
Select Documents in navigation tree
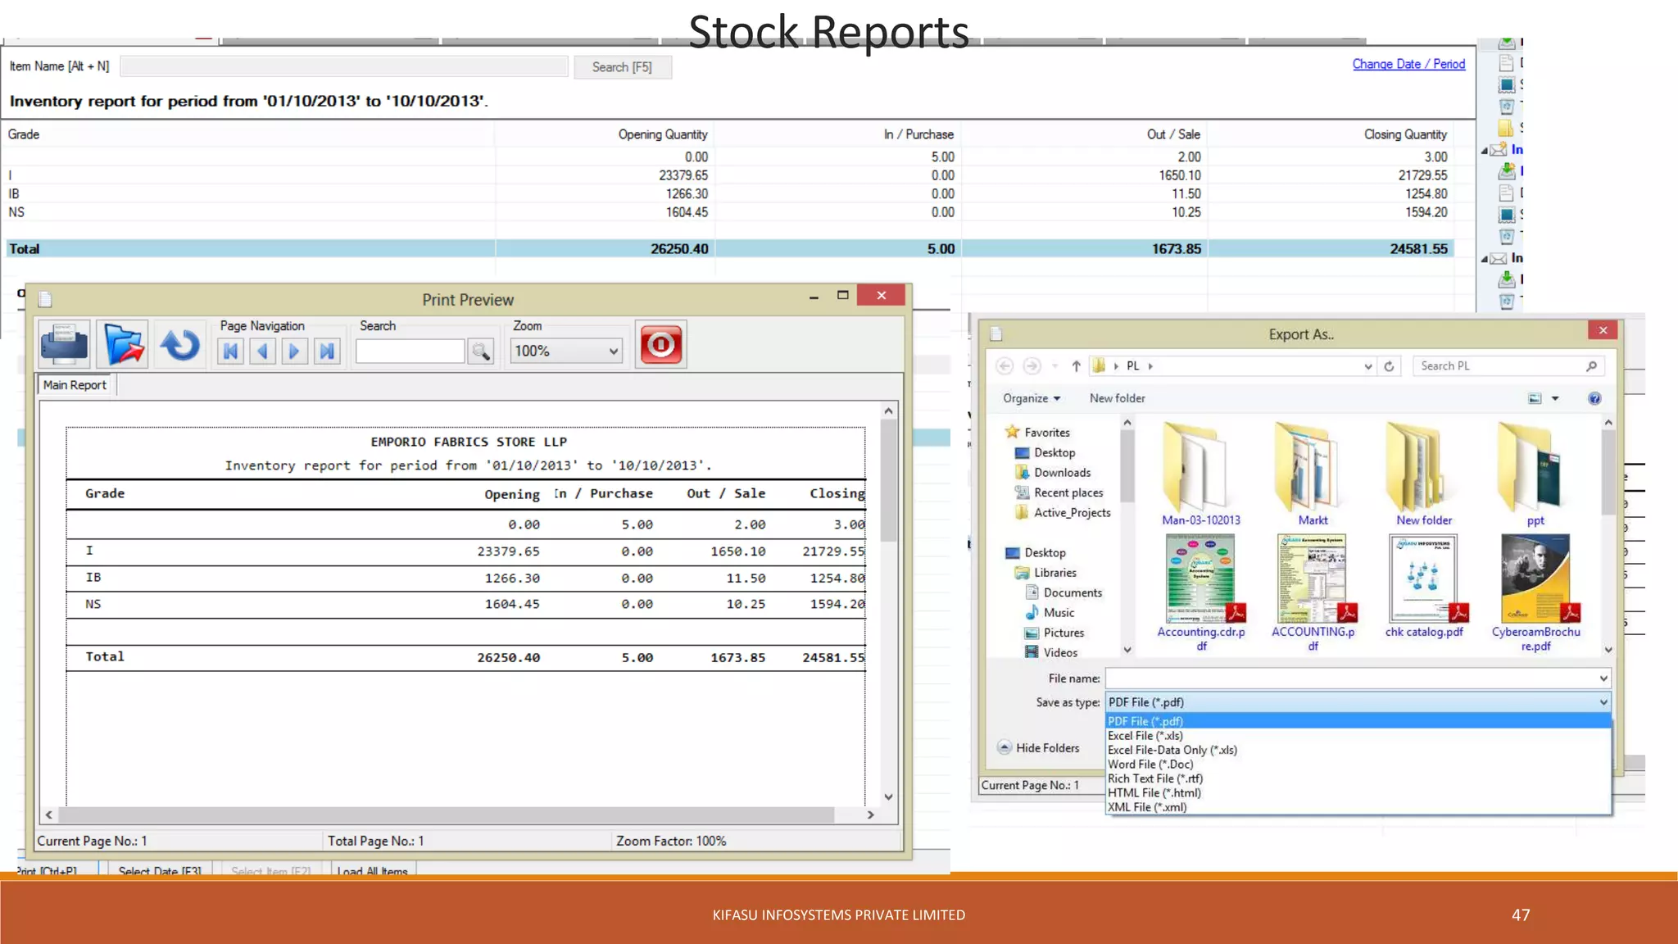pos(1073,592)
